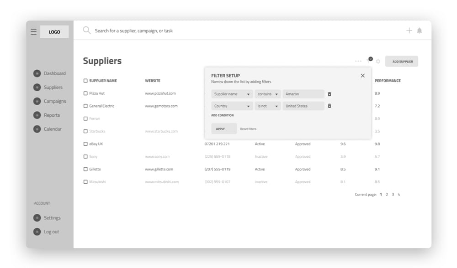Open the Country field dropdown

click(232, 106)
